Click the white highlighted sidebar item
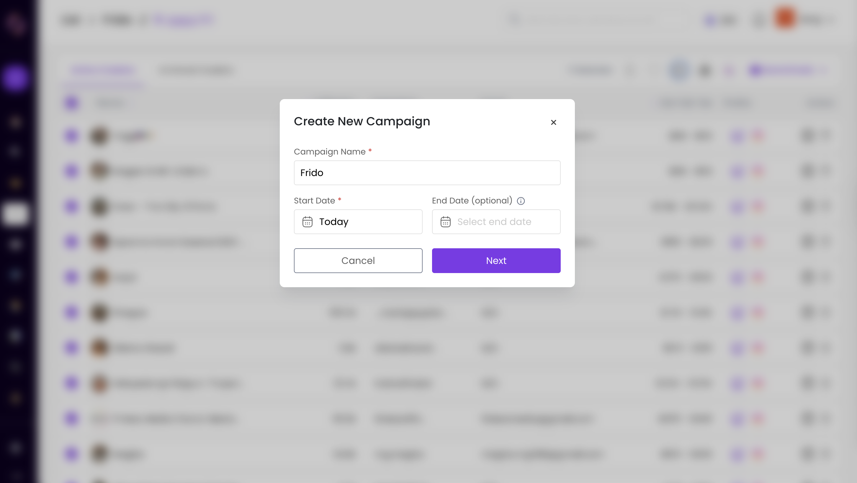The width and height of the screenshot is (857, 483). [x=15, y=214]
